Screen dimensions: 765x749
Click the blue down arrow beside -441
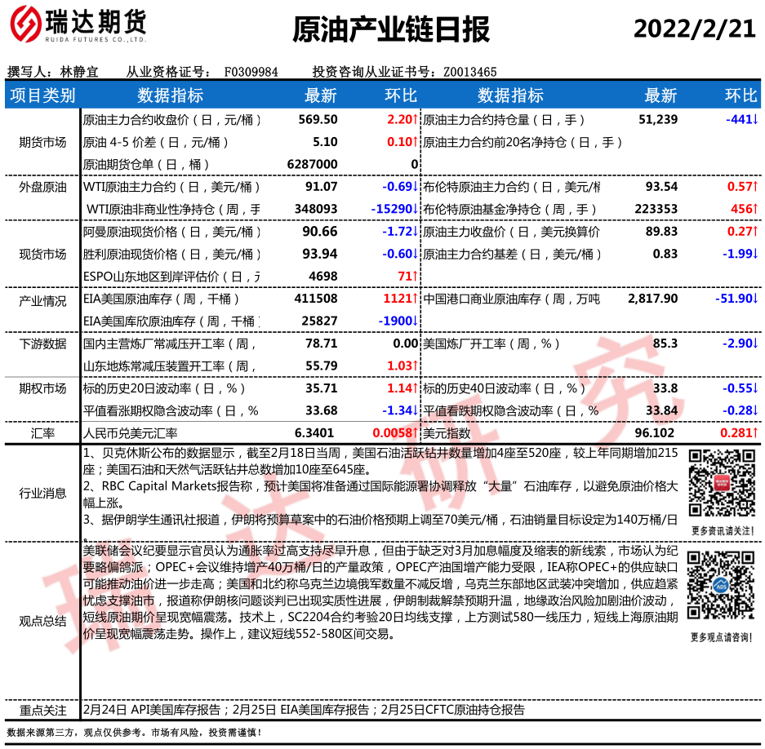point(755,120)
